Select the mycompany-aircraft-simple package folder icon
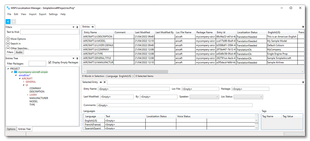The image size is (310, 141). (15, 72)
